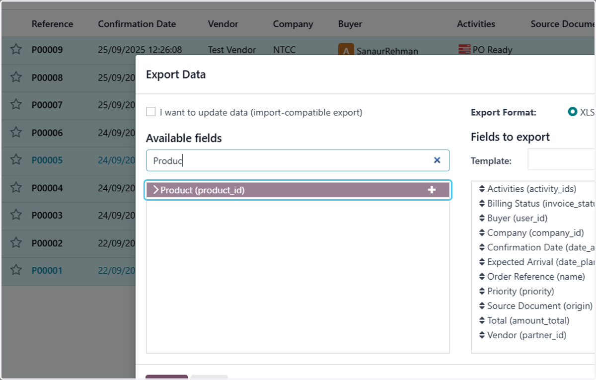596x380 pixels.
Task: Select Total (amount_total) in export list
Action: click(528, 320)
